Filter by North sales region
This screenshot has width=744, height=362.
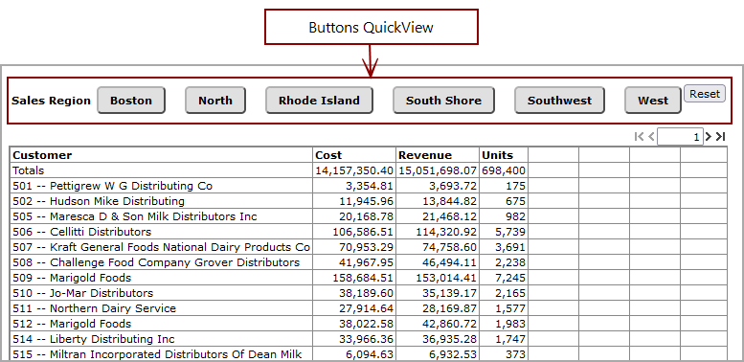point(214,101)
